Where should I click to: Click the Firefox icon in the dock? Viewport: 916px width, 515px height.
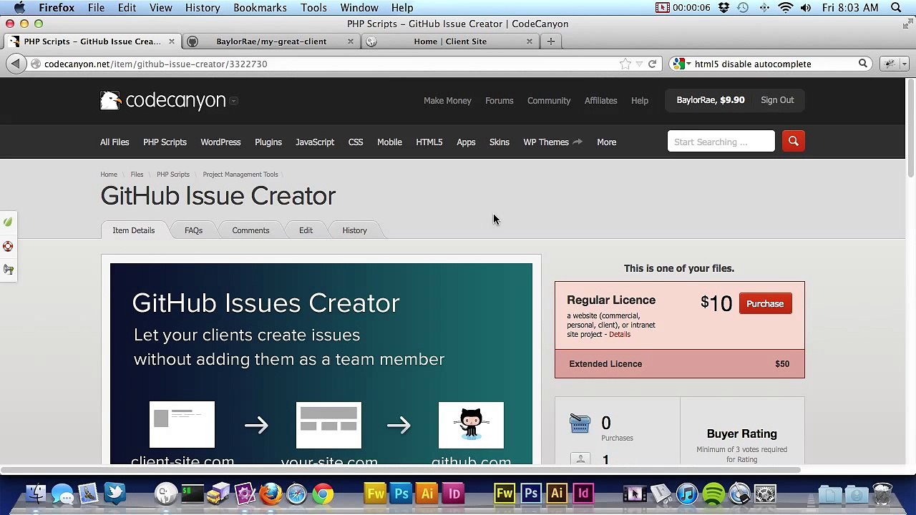click(271, 494)
